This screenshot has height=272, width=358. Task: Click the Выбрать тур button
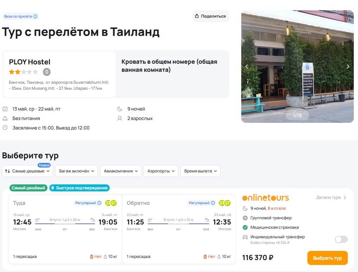pyautogui.click(x=327, y=258)
